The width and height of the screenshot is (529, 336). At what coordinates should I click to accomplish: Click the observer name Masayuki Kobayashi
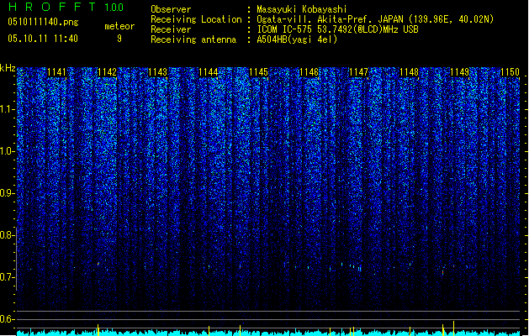tap(302, 9)
